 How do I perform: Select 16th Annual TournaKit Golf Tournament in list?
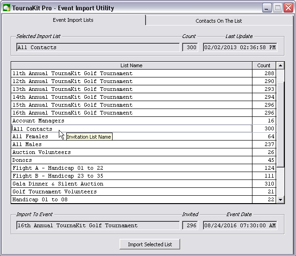point(132,113)
